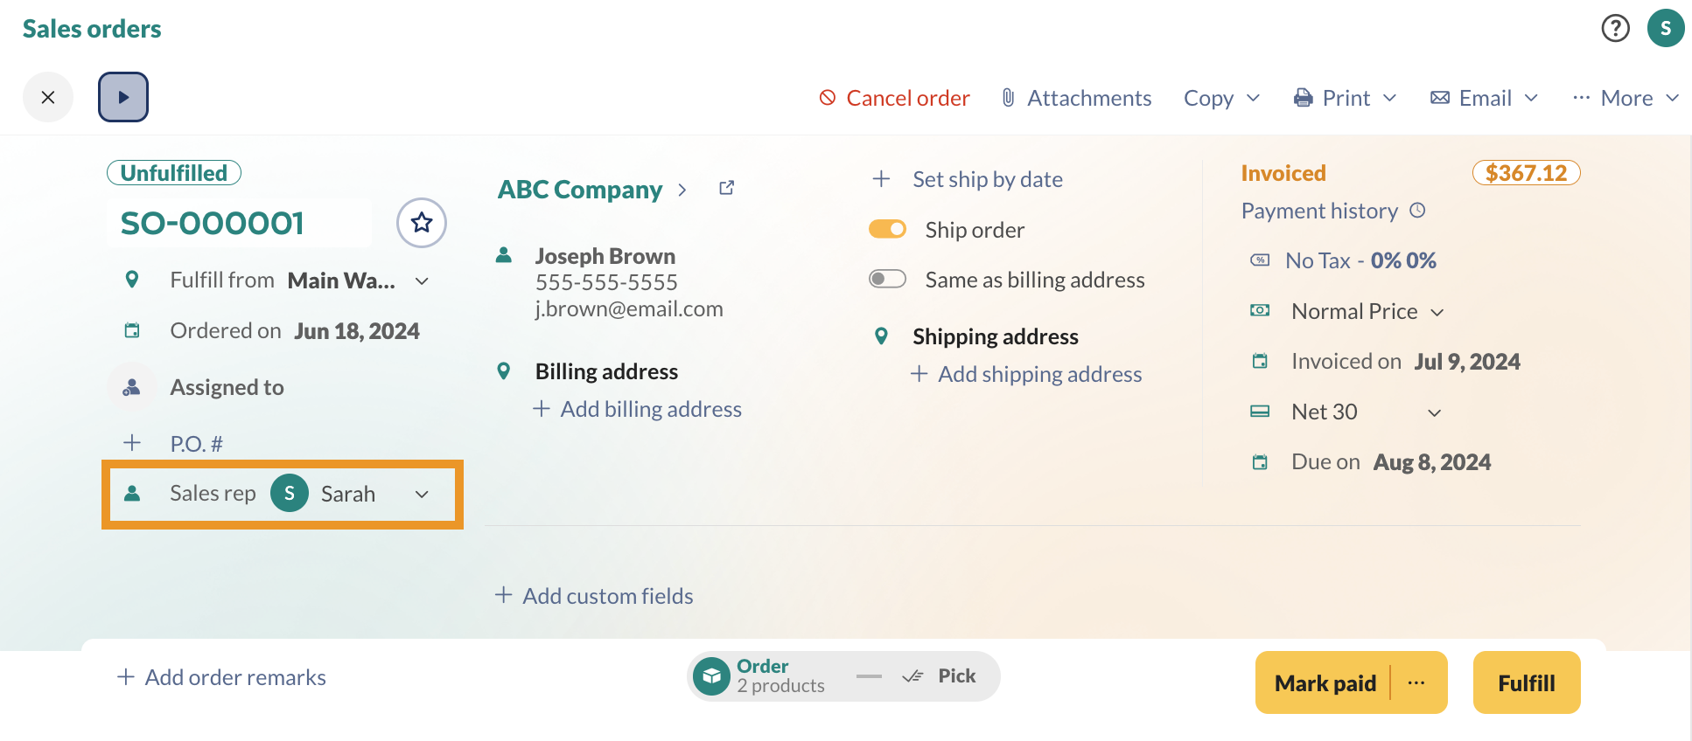This screenshot has height=741, width=1692.
Task: Expand the Sales rep Sarah dropdown
Action: 422,495
